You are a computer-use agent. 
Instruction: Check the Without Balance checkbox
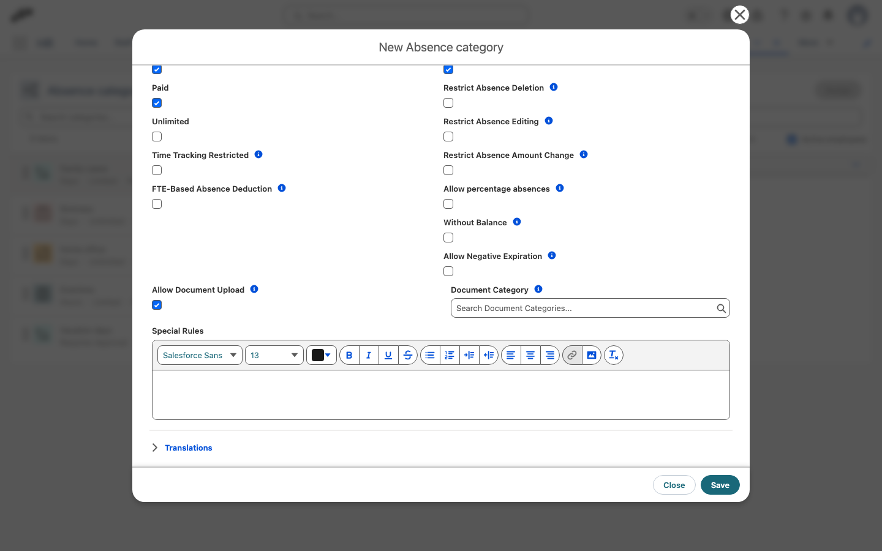[448, 238]
